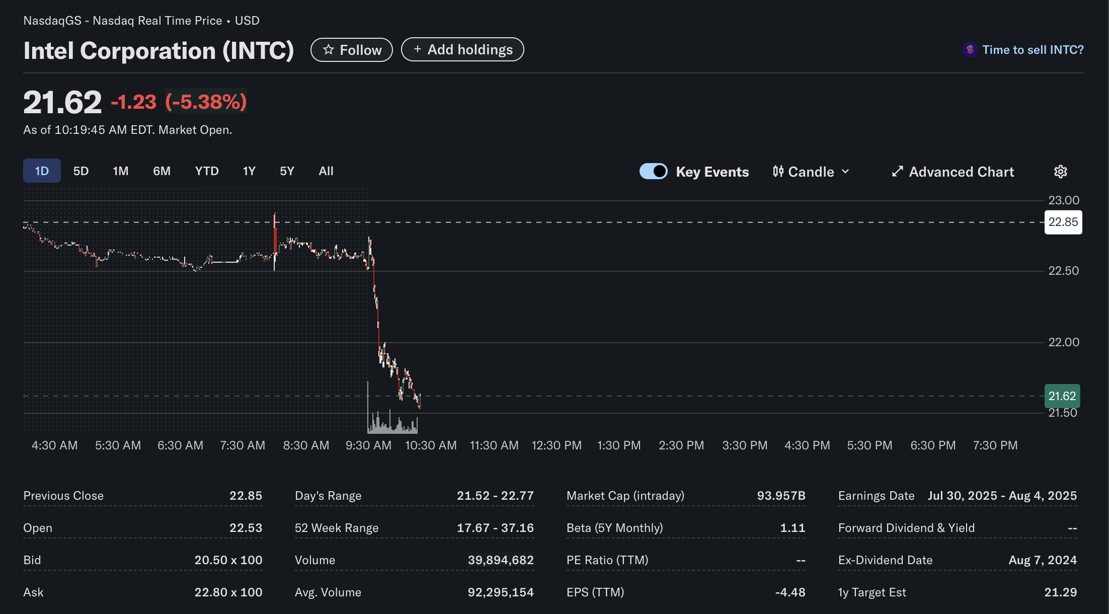Click the Volume value 39,894,682

(x=501, y=560)
